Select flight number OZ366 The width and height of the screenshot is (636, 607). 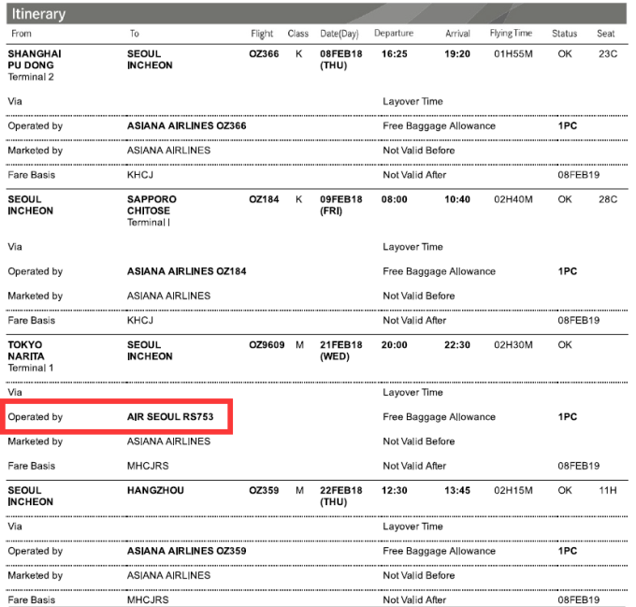(x=264, y=54)
